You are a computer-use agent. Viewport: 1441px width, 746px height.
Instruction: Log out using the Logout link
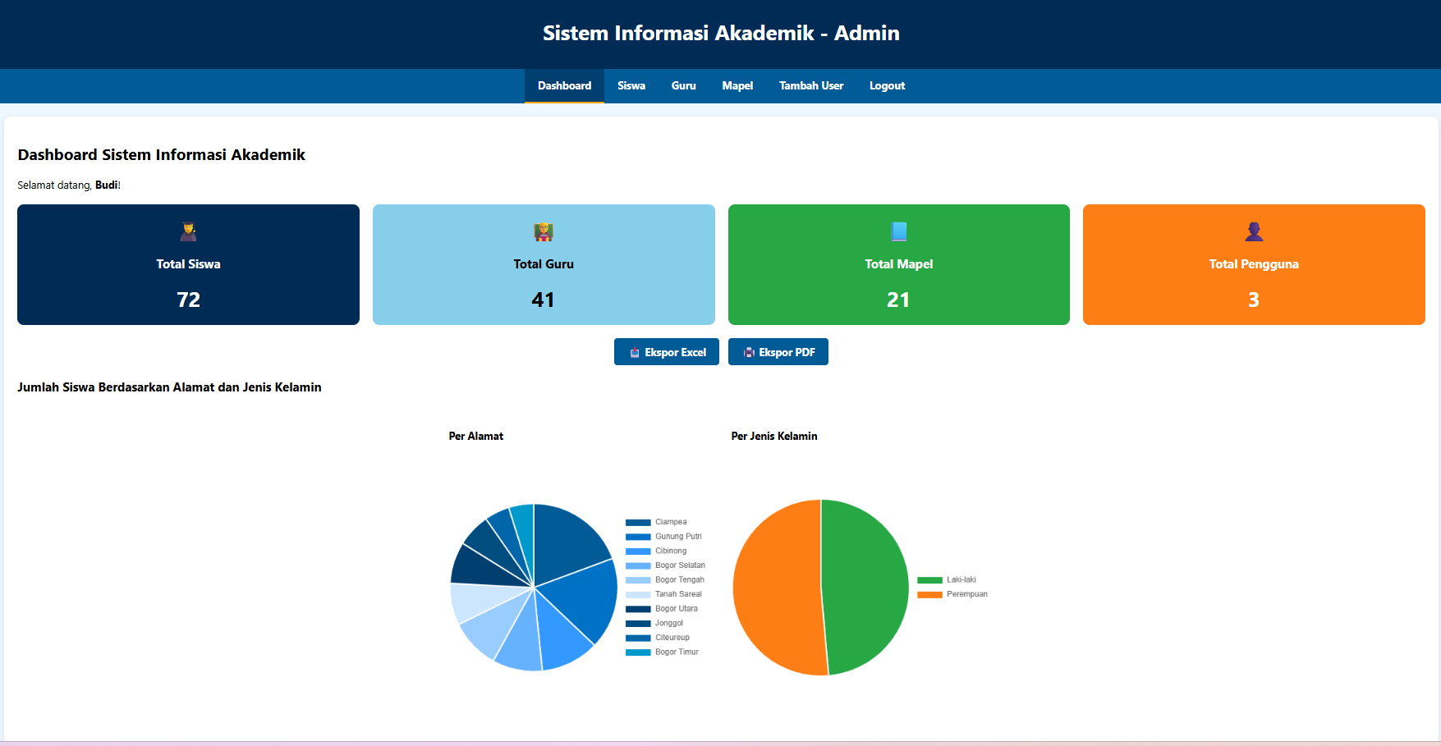coord(887,86)
